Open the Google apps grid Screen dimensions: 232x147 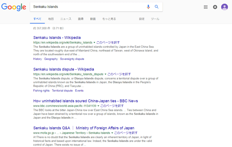tap(206, 7)
